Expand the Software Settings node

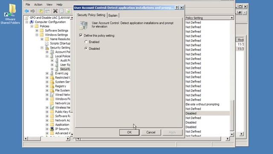37,30
